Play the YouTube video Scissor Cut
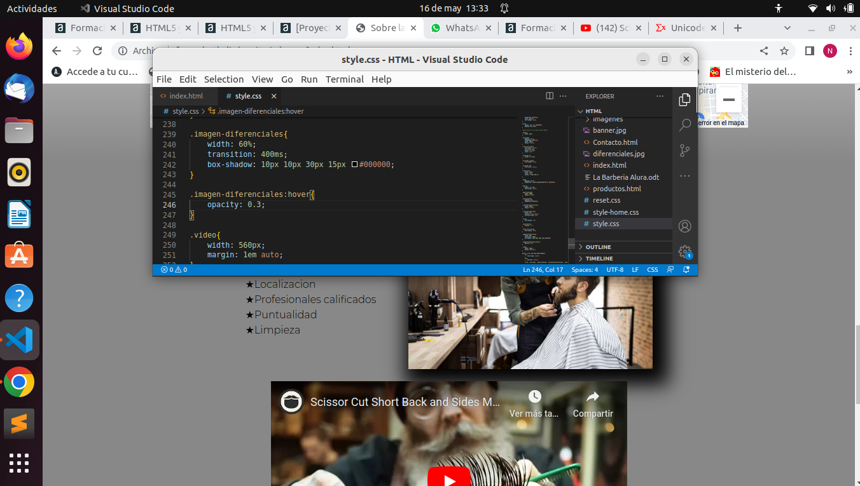 448,478
